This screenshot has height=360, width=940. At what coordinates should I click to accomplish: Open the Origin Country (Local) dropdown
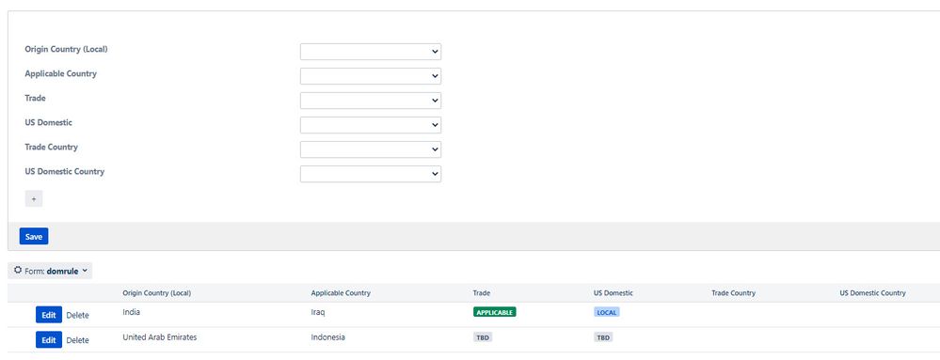coord(371,52)
